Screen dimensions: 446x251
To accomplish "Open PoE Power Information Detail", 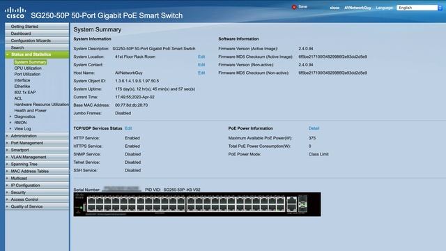I will click(314, 128).
